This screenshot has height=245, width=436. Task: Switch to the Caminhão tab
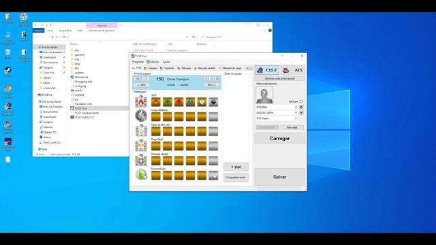[167, 68]
